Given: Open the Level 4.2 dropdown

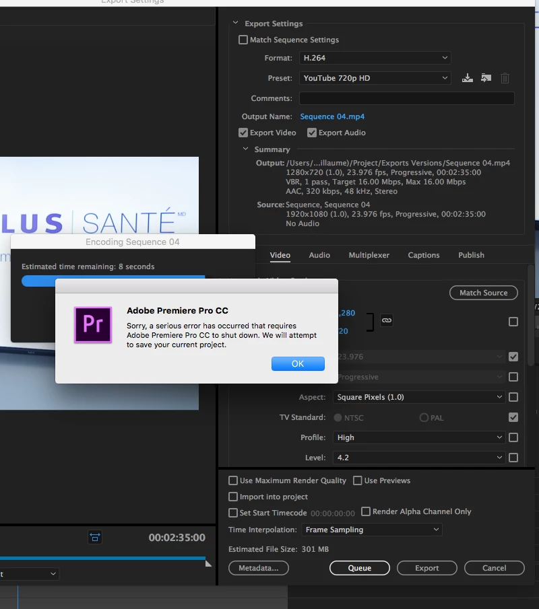Looking at the screenshot, I should coord(419,458).
